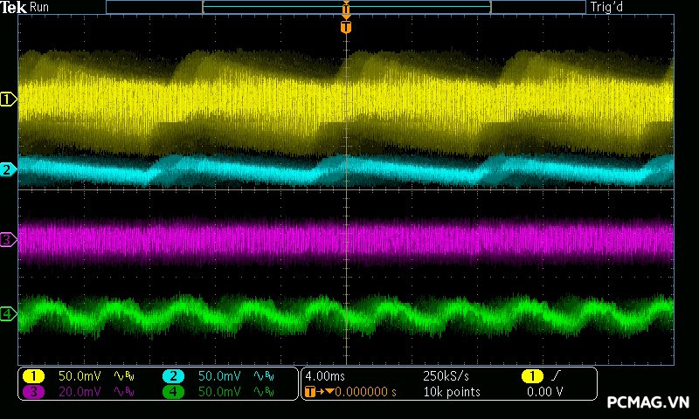Click the channel 3 magenta ground marker
The height and width of the screenshot is (419, 699).
coord(8,239)
